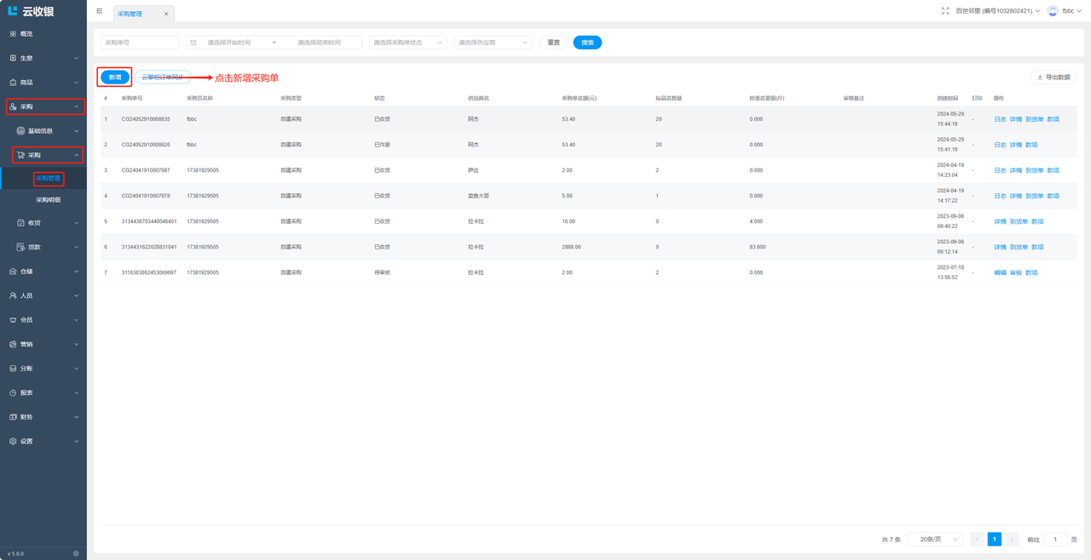
Task: Click the calendar icon in the date range field
Action: [x=193, y=43]
